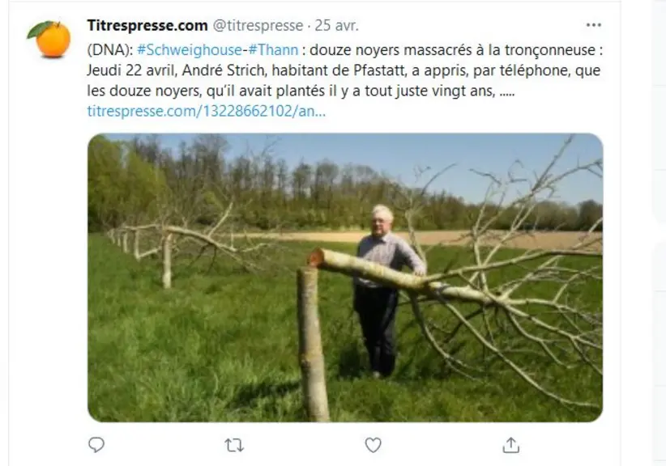Open the #Thann hashtag
This screenshot has width=666, height=466.
tap(273, 50)
